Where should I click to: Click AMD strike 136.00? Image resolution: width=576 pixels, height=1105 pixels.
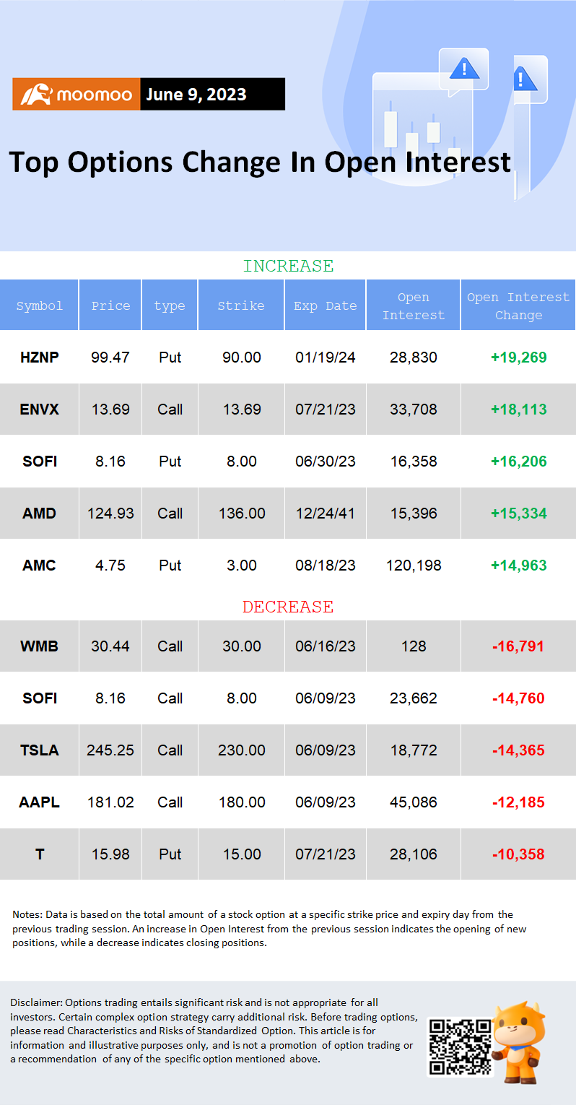pyautogui.click(x=241, y=513)
